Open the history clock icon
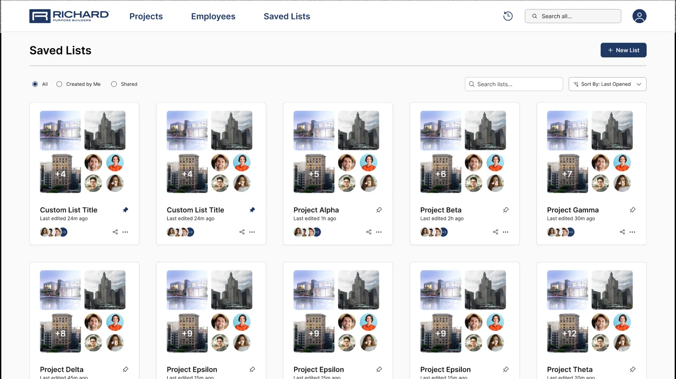 pyautogui.click(x=508, y=16)
